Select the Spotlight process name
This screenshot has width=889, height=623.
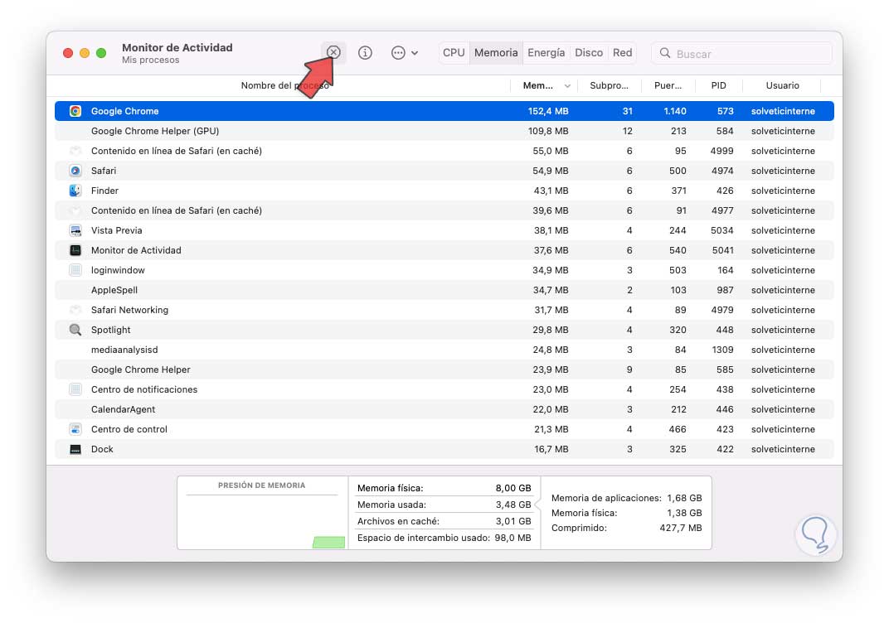[110, 330]
